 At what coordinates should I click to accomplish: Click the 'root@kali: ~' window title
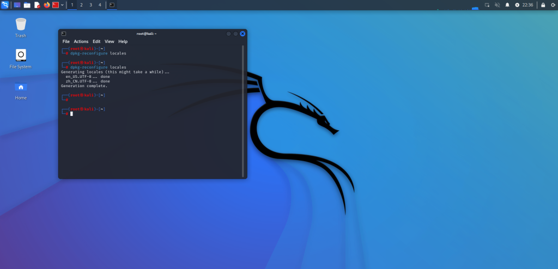(x=147, y=34)
